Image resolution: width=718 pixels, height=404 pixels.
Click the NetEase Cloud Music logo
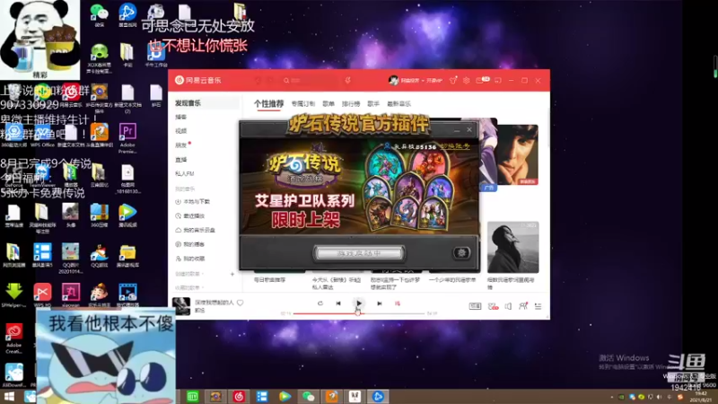coord(197,80)
